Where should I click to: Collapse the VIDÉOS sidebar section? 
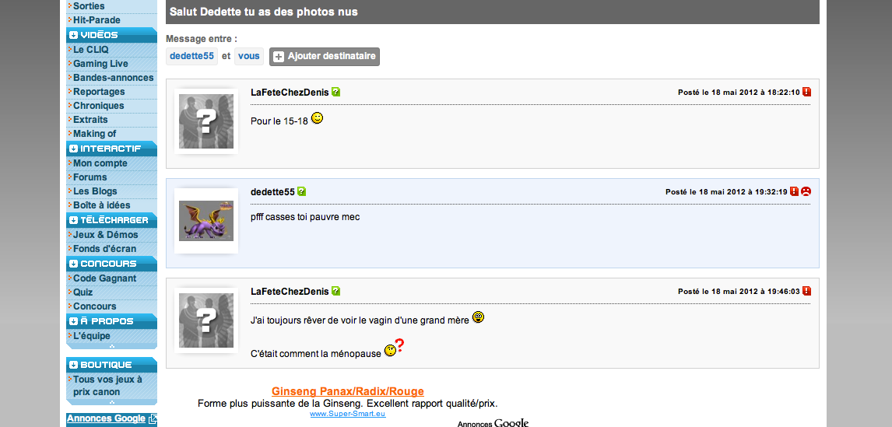pos(73,35)
